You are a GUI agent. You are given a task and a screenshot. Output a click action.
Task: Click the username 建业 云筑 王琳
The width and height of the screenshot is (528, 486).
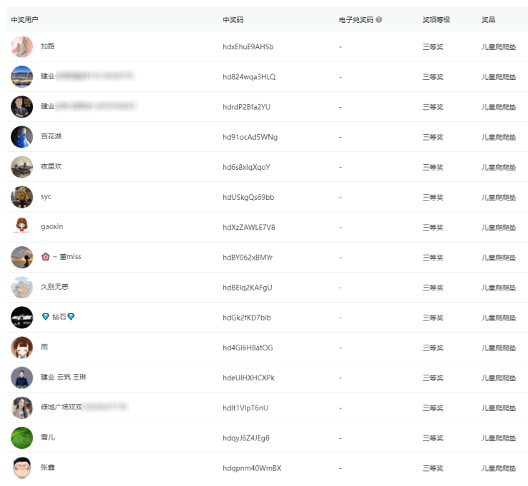click(64, 377)
